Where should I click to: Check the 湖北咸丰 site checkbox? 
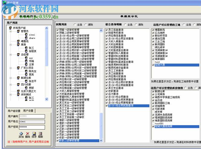pyautogui.click(x=153, y=47)
